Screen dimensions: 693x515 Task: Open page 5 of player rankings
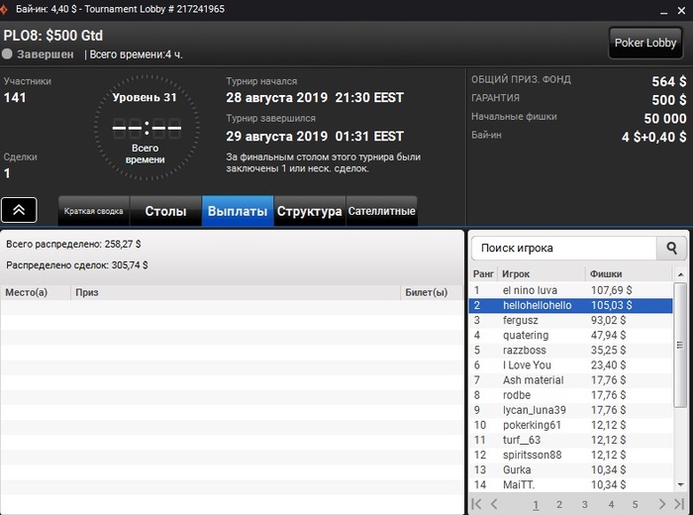[x=636, y=504]
